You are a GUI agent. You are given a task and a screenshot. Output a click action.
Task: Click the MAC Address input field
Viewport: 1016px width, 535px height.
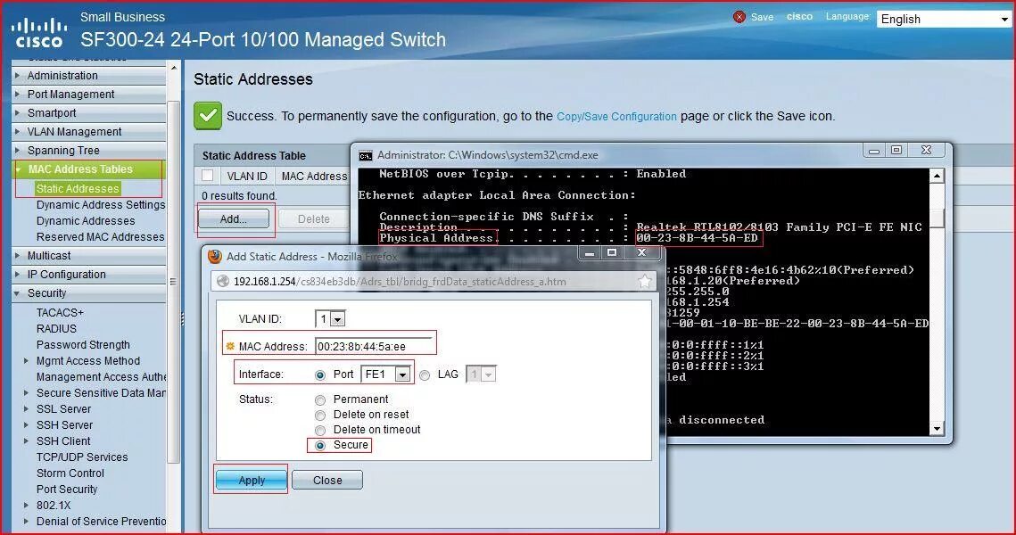point(373,346)
